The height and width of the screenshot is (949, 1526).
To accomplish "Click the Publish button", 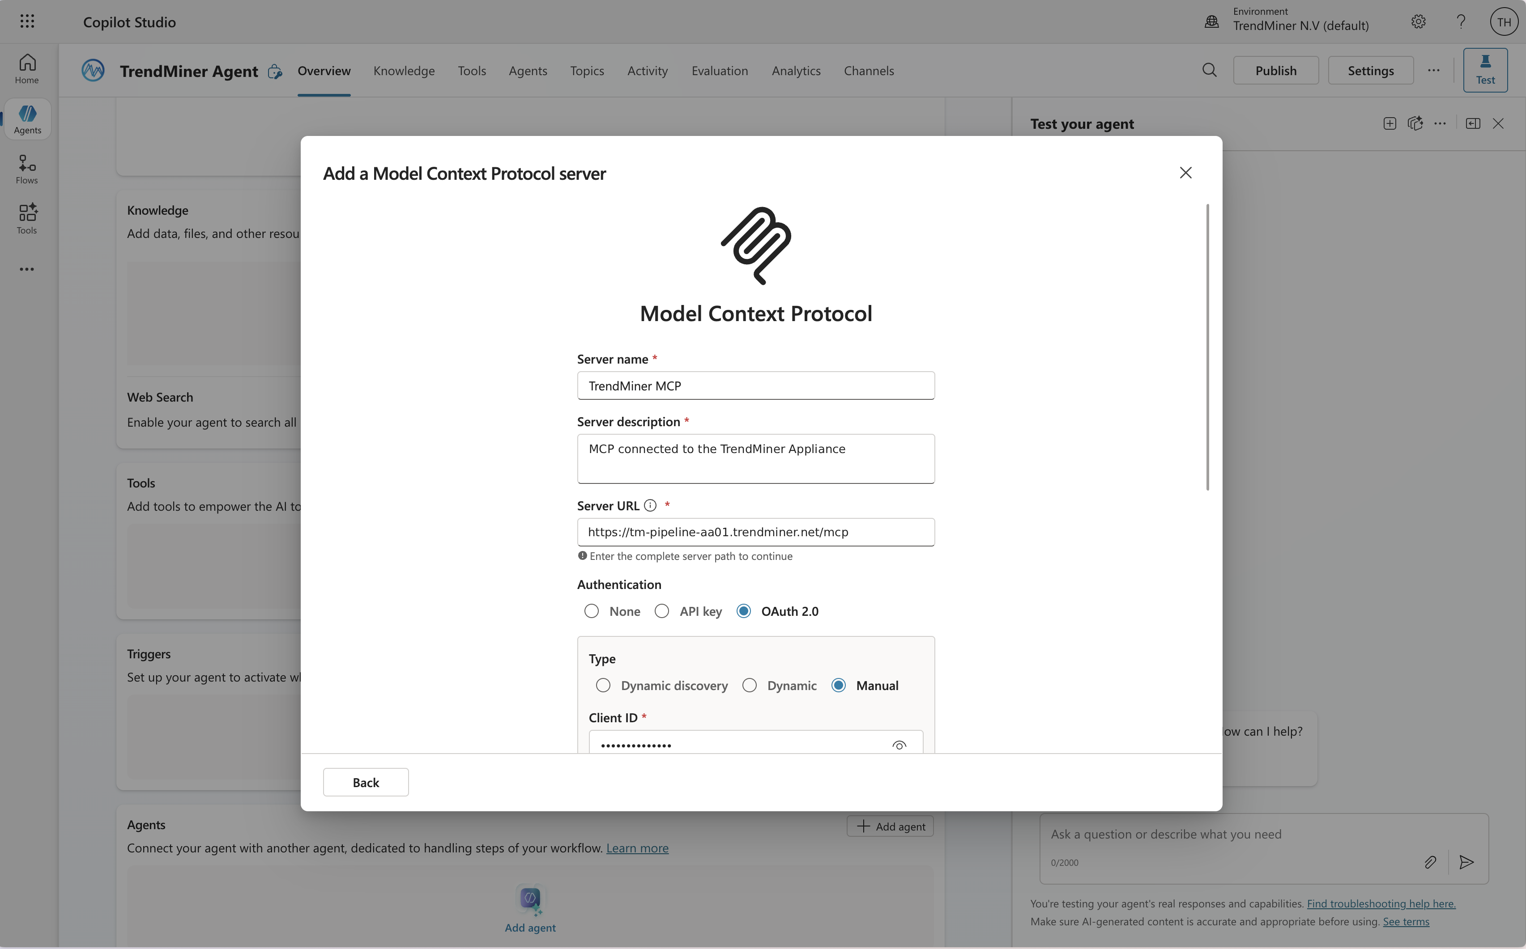I will pos(1275,70).
